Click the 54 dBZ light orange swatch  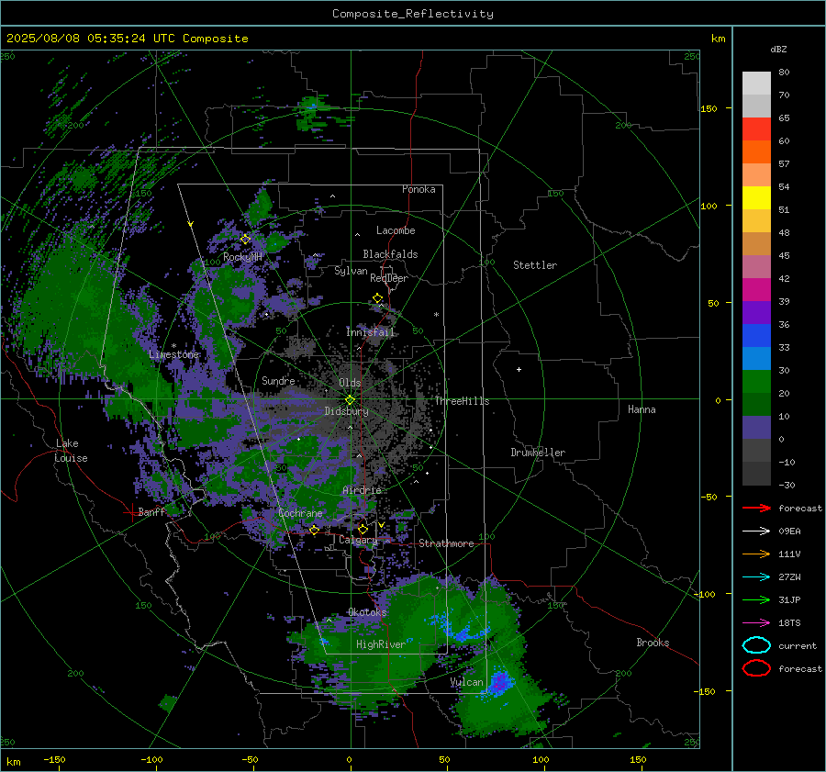756,174
